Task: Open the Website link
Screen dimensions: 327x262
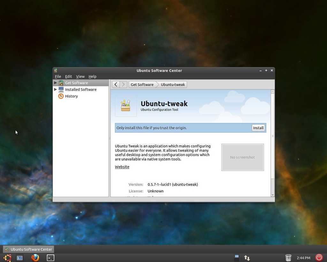Action: [122, 167]
